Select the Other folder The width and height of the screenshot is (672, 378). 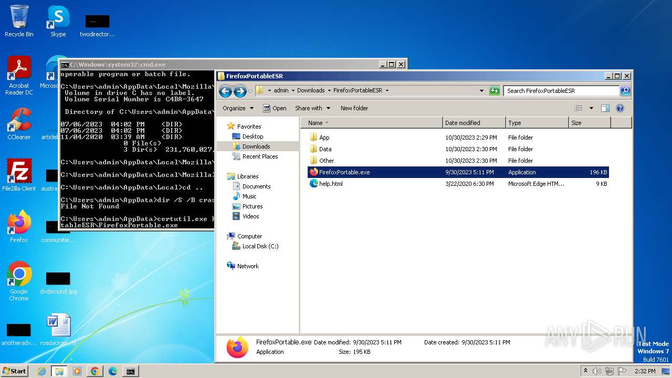[x=459, y=161]
